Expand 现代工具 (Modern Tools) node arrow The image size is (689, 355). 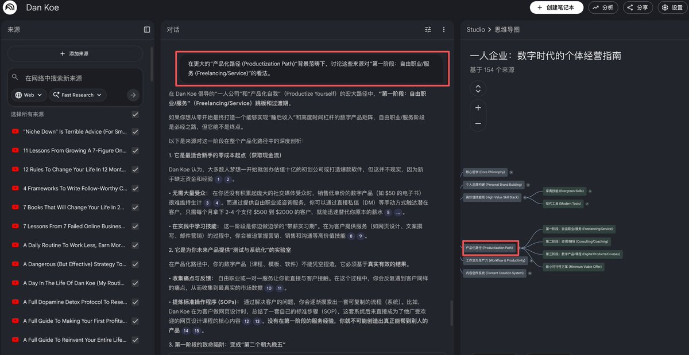[587, 204]
